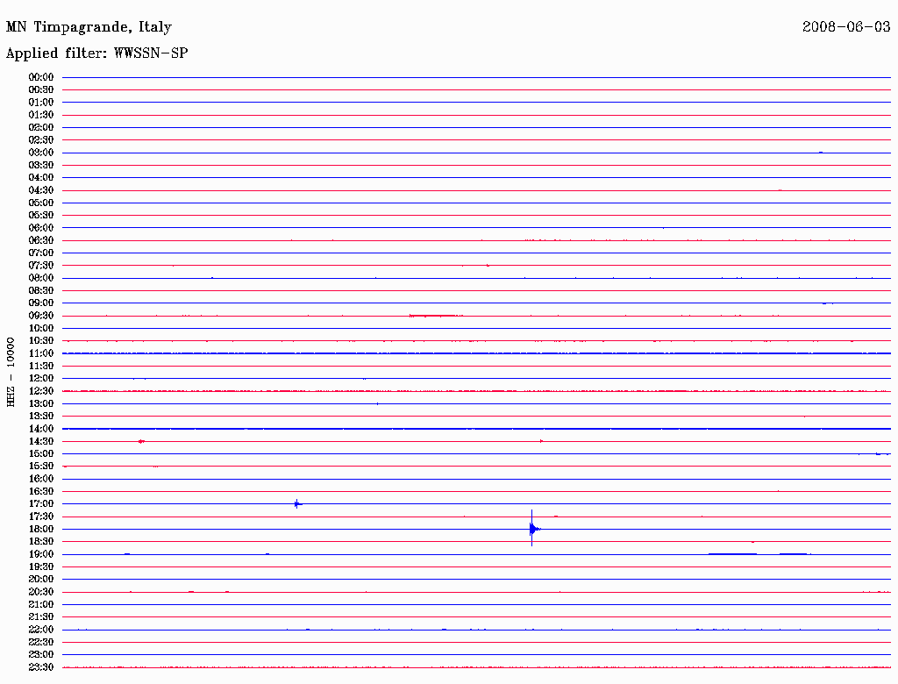Click the 11:00 time label
Viewport: 898px width, 684px height.
(41, 353)
